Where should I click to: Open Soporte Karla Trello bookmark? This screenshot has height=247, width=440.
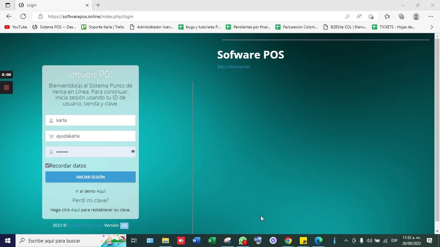pyautogui.click(x=103, y=27)
